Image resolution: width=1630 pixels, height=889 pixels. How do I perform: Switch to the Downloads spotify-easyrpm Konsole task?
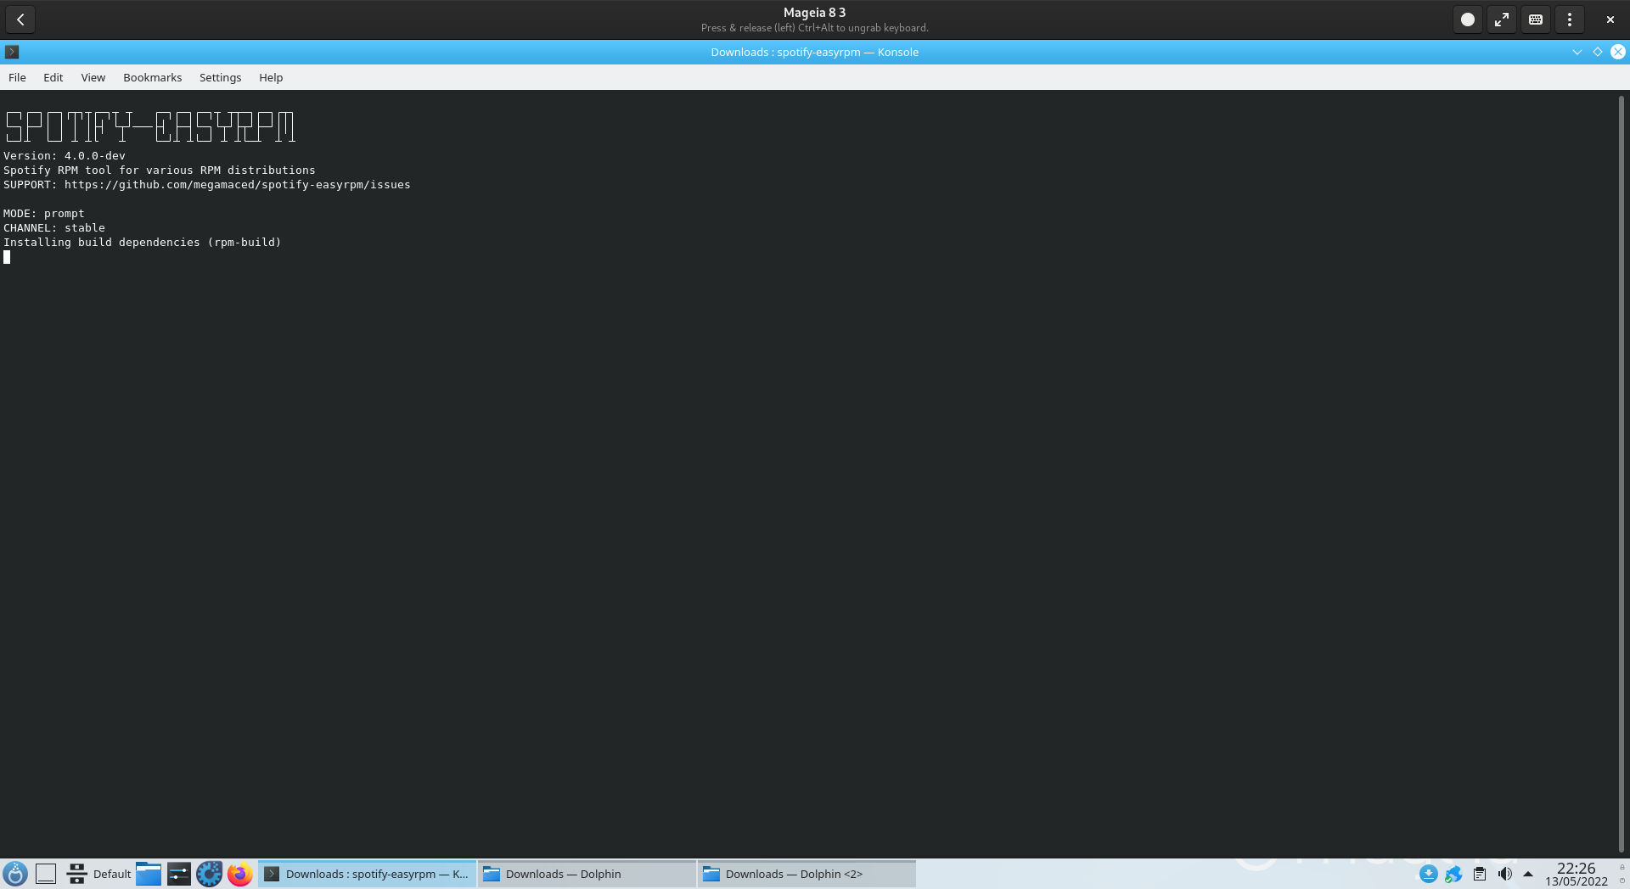point(367,874)
